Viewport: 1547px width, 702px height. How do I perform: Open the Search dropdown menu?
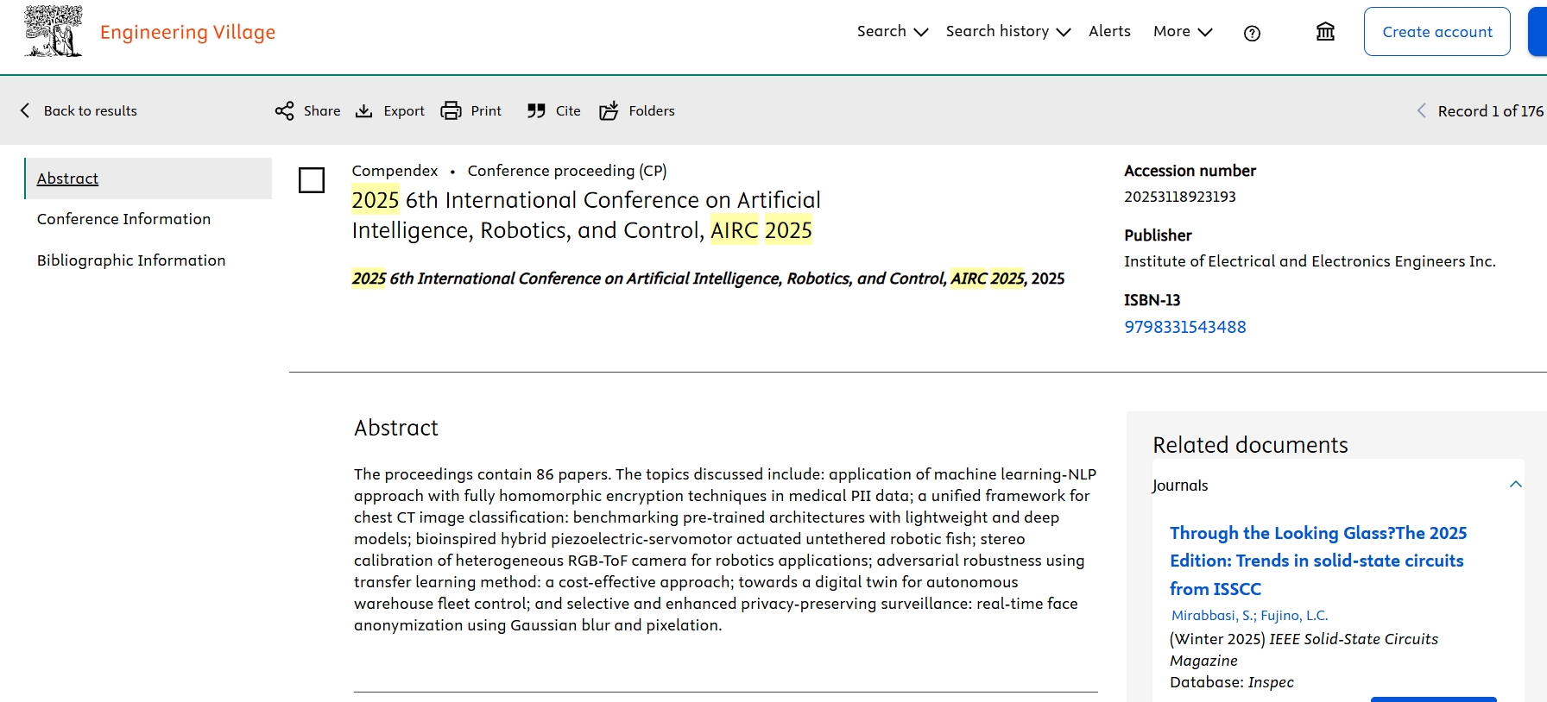click(892, 31)
